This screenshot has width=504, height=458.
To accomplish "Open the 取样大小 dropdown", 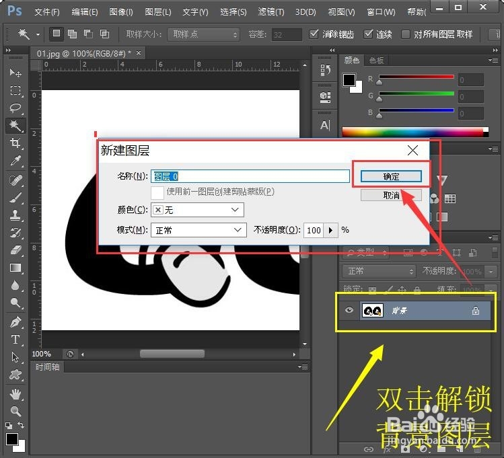I will coord(203,34).
